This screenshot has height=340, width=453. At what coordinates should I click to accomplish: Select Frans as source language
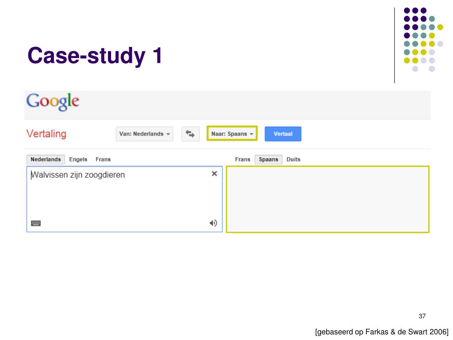[103, 159]
